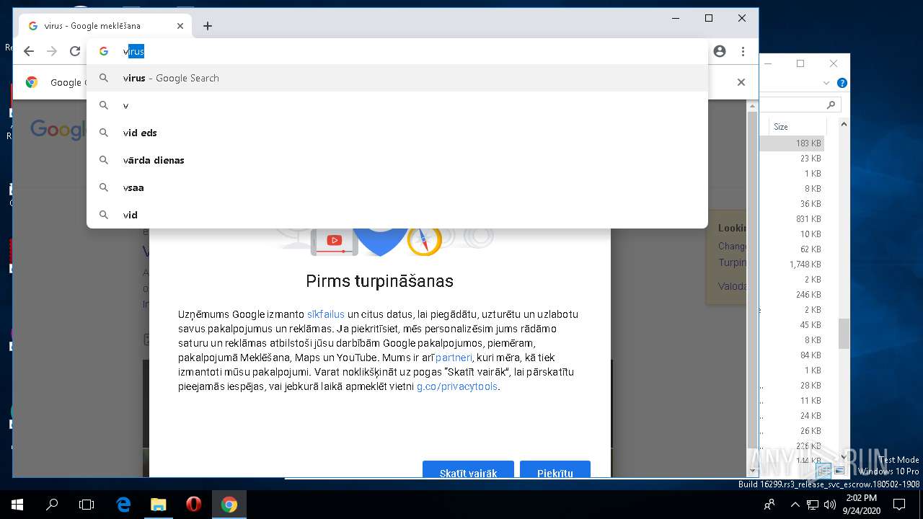Reload the page with the refresh icon
This screenshot has height=519, width=923.
[x=75, y=51]
